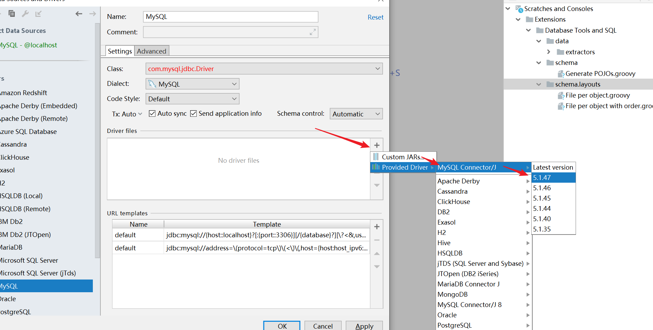Open the Dialect MySQL dropdown
This screenshot has width=653, height=330.
coord(192,84)
